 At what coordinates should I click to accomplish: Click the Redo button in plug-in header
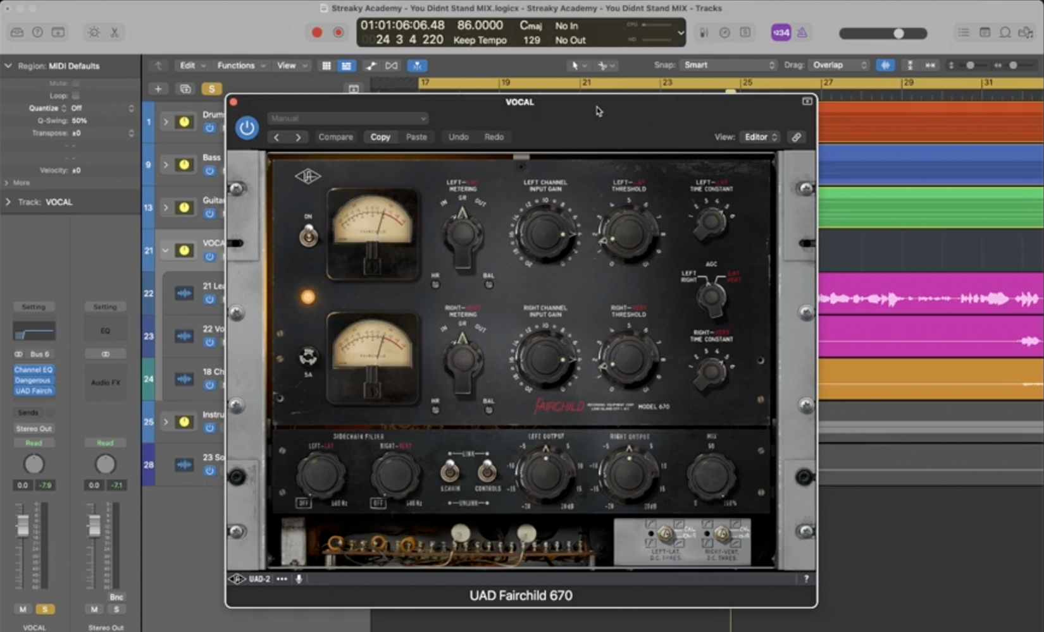tap(494, 137)
